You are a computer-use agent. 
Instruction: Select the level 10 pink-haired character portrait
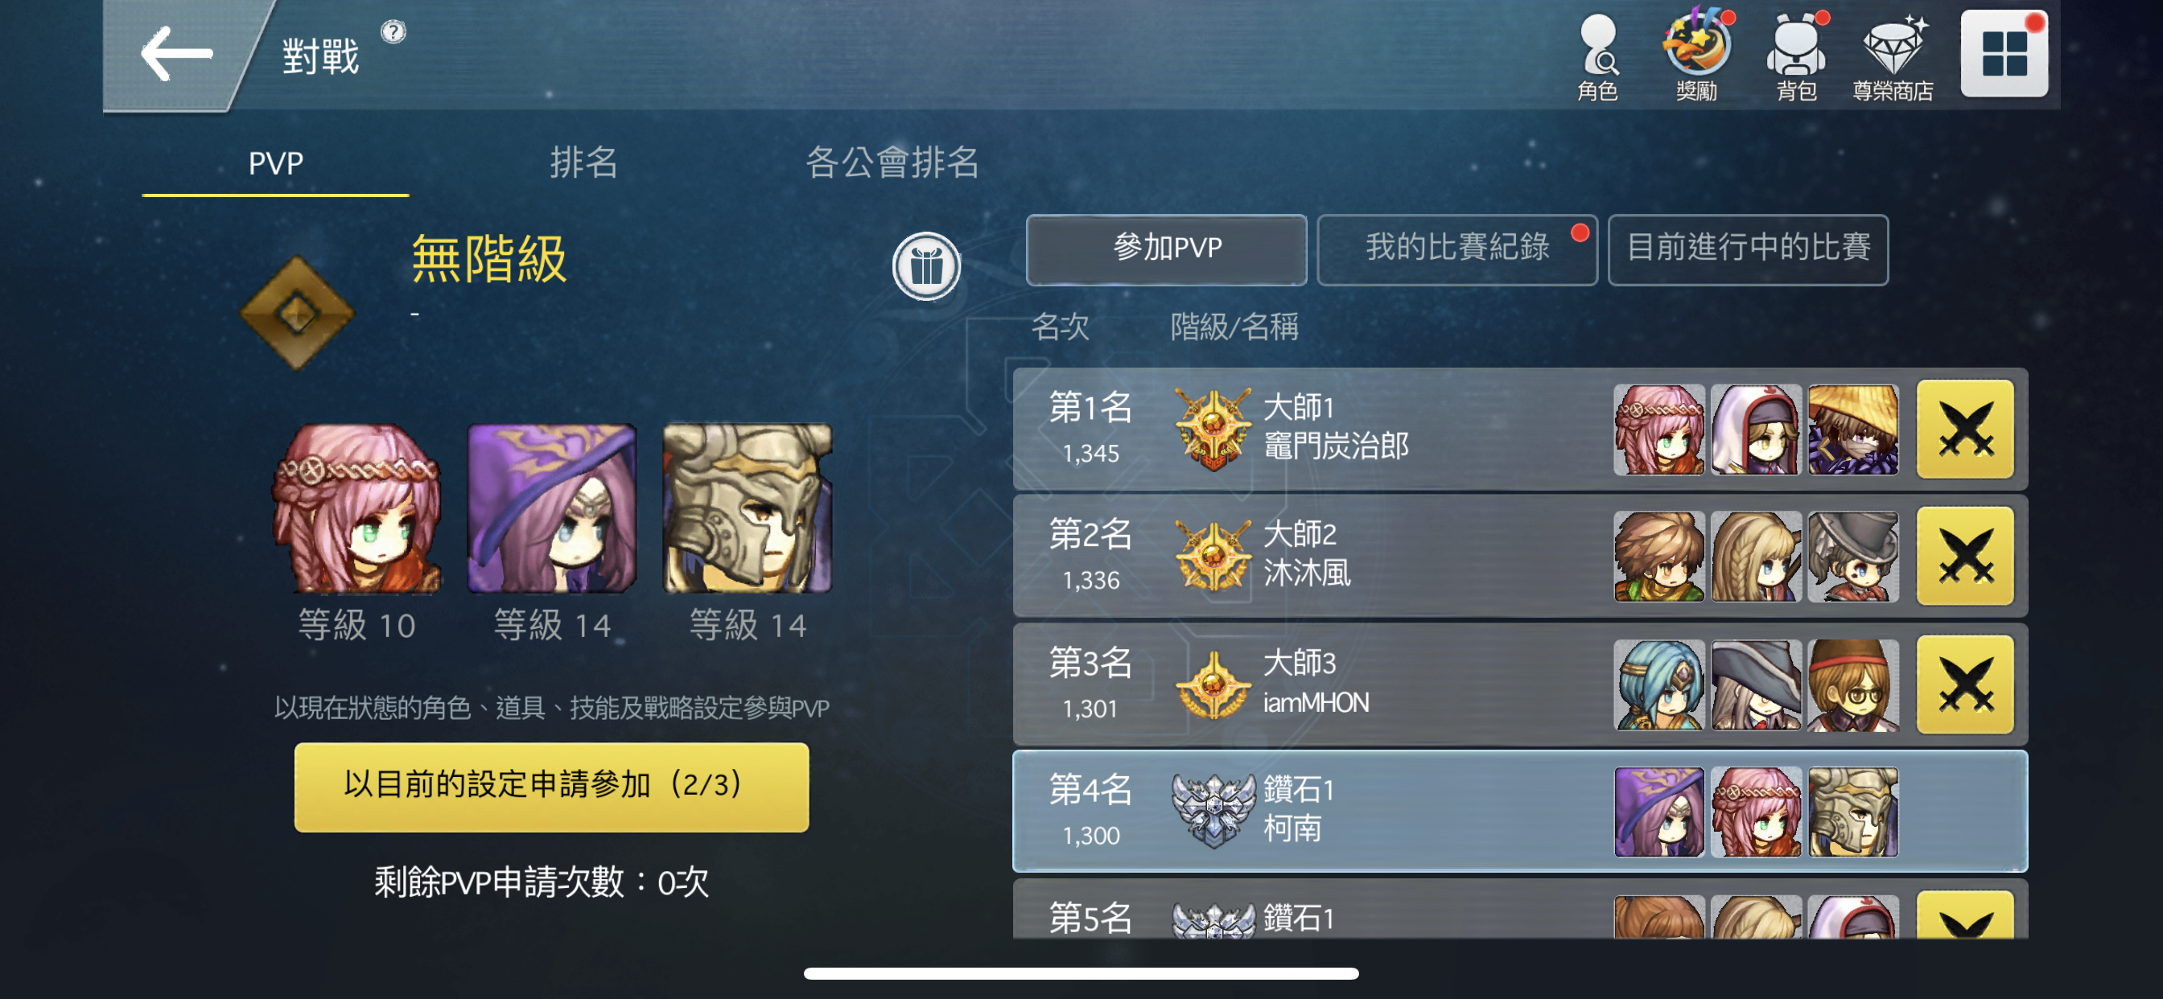click(356, 508)
